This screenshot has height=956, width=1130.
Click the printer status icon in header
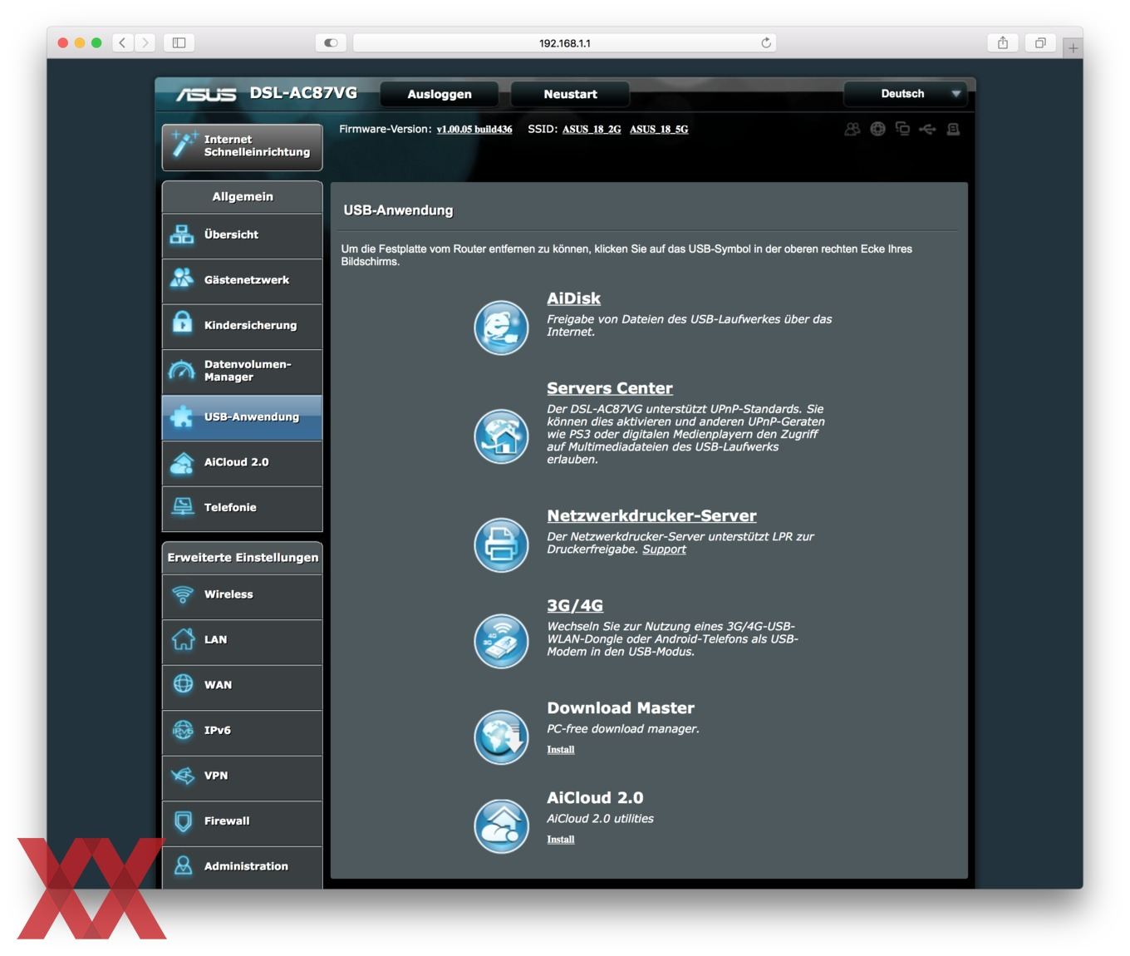point(953,129)
